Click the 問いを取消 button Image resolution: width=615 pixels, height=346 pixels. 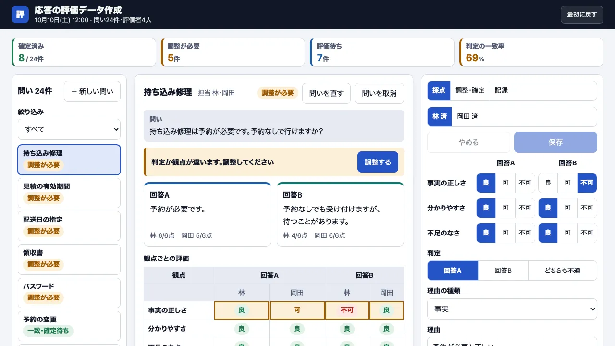click(x=379, y=93)
